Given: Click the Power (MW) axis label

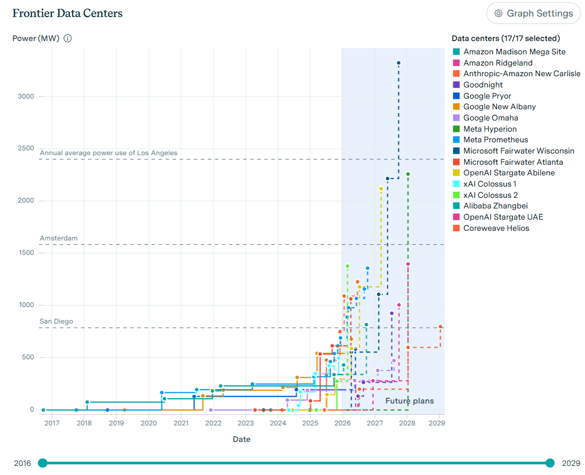Looking at the screenshot, I should pyautogui.click(x=36, y=38).
